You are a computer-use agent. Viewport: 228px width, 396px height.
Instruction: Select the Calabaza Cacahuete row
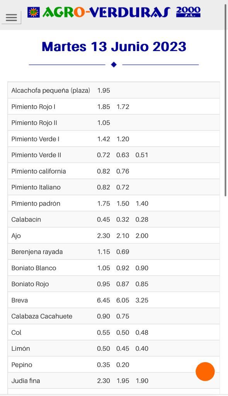[114, 316]
